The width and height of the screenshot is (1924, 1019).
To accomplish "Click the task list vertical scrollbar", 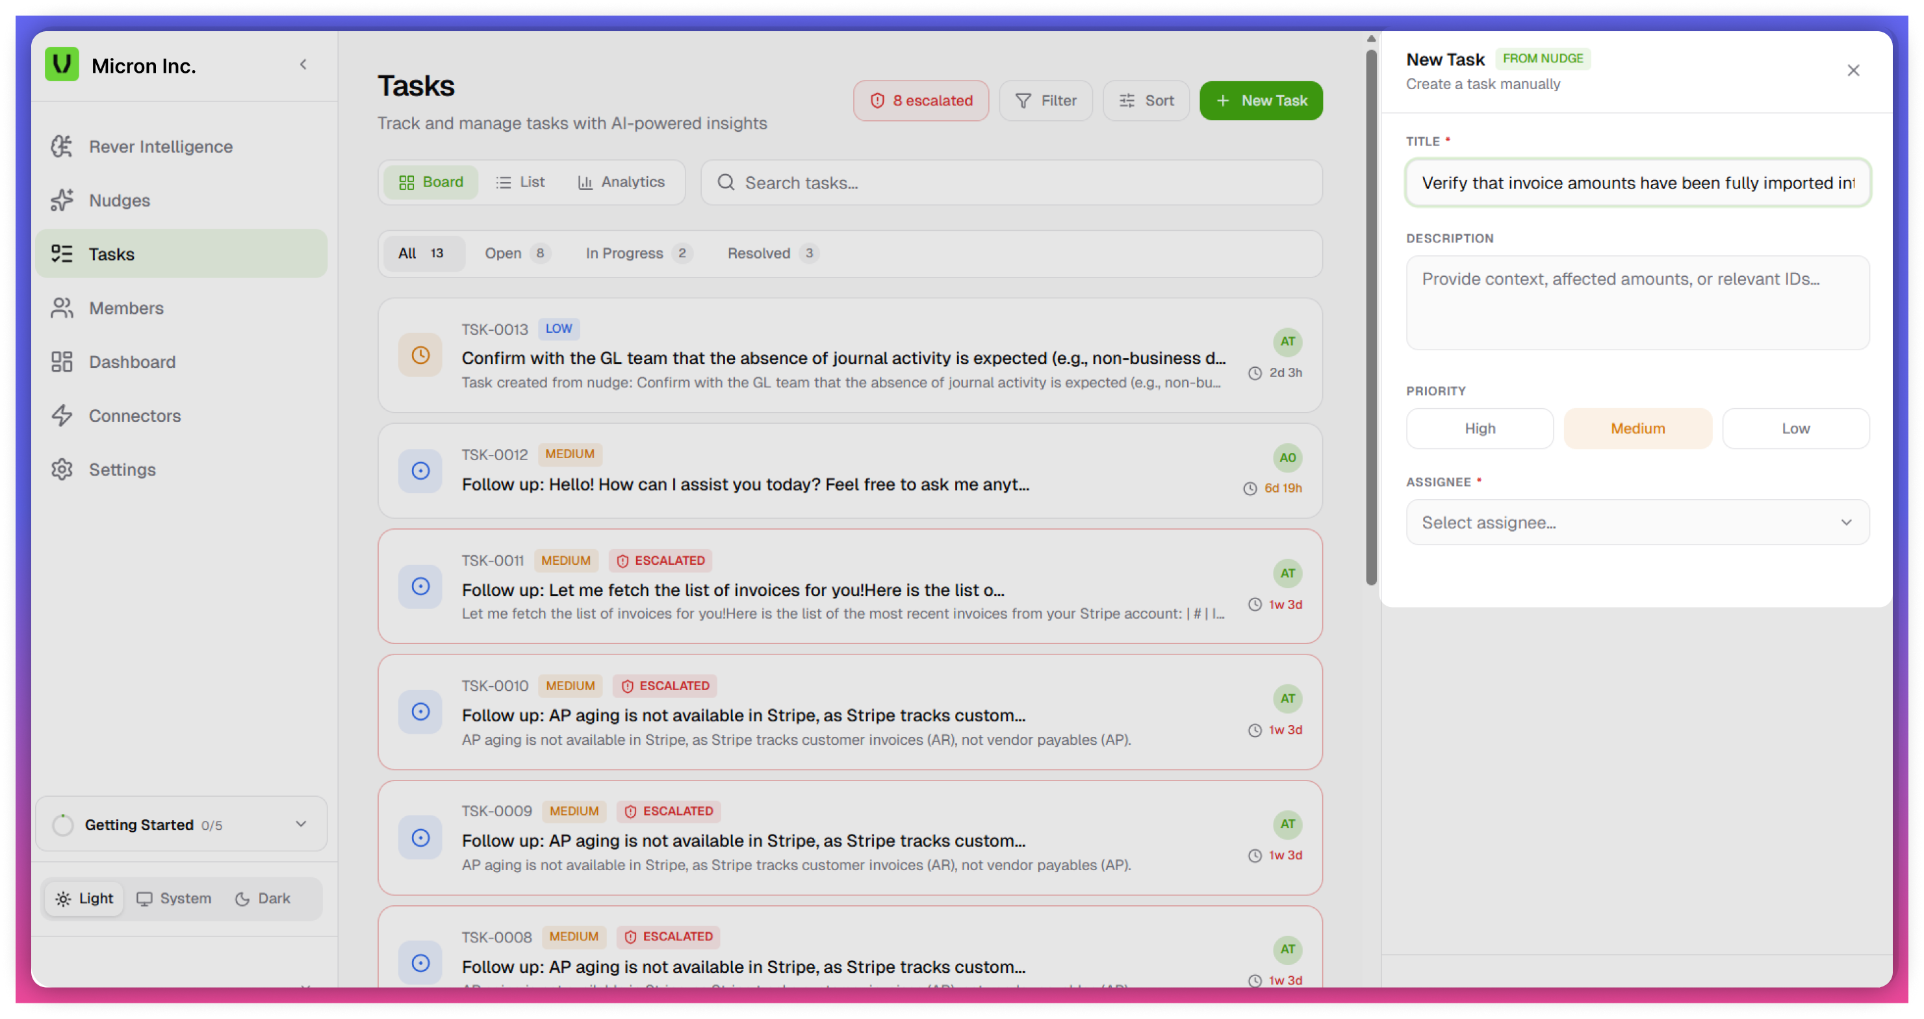I will (x=1370, y=318).
